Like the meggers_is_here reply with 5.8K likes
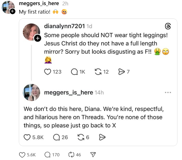 [27, 137]
